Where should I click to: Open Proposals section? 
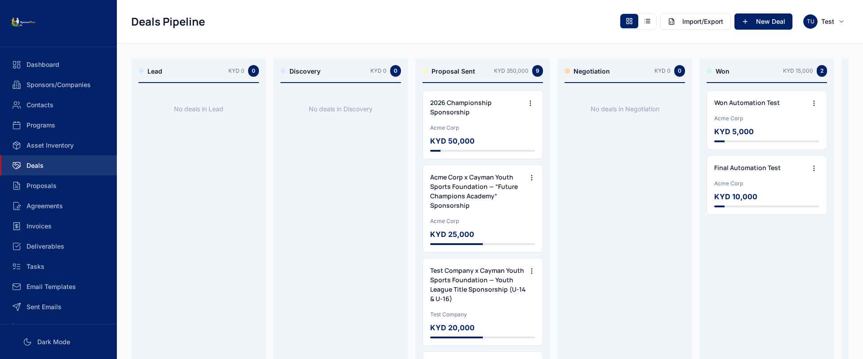tap(58, 186)
